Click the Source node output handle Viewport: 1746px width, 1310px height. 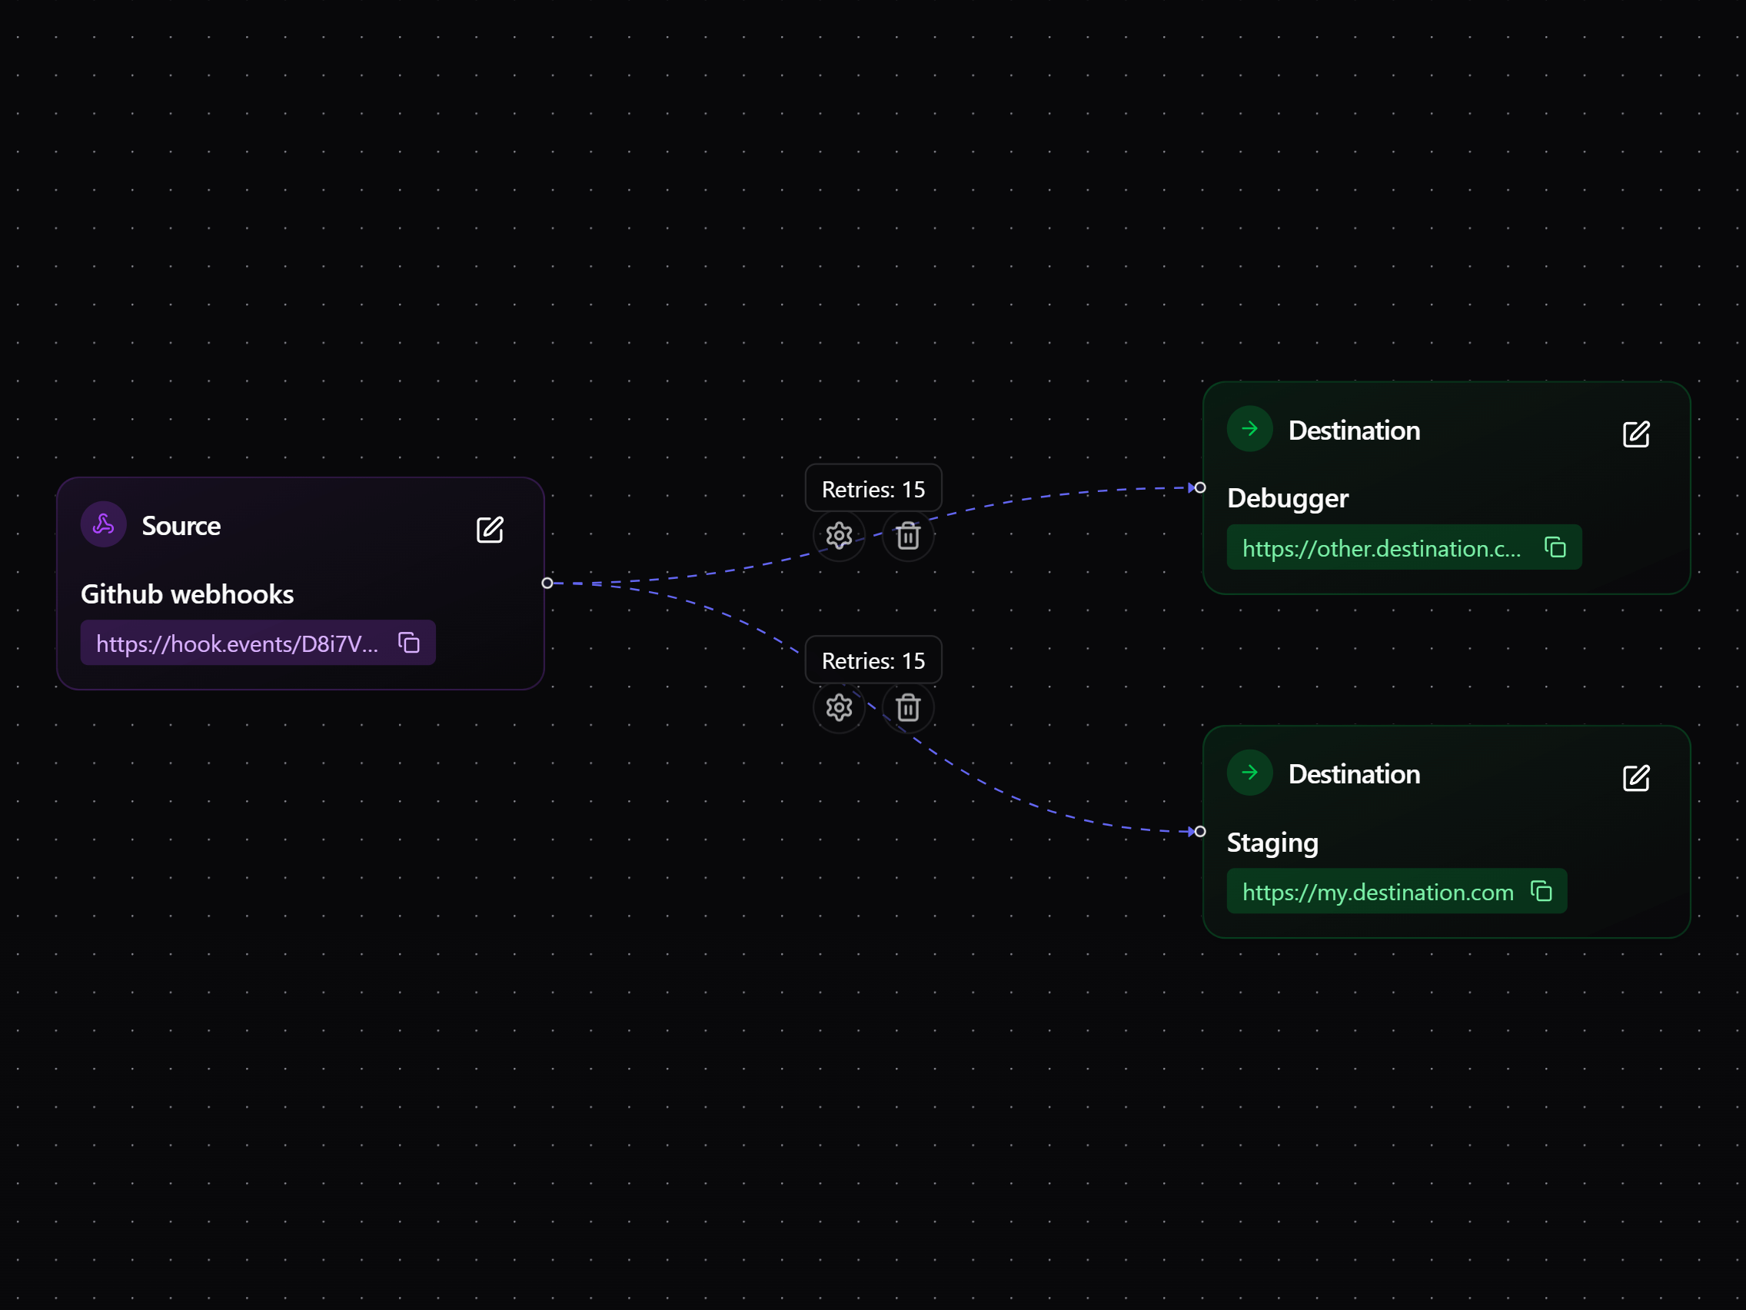(x=547, y=584)
